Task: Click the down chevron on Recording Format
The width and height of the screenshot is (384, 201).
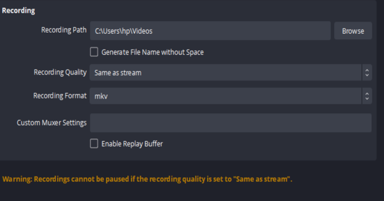Action: click(367, 98)
